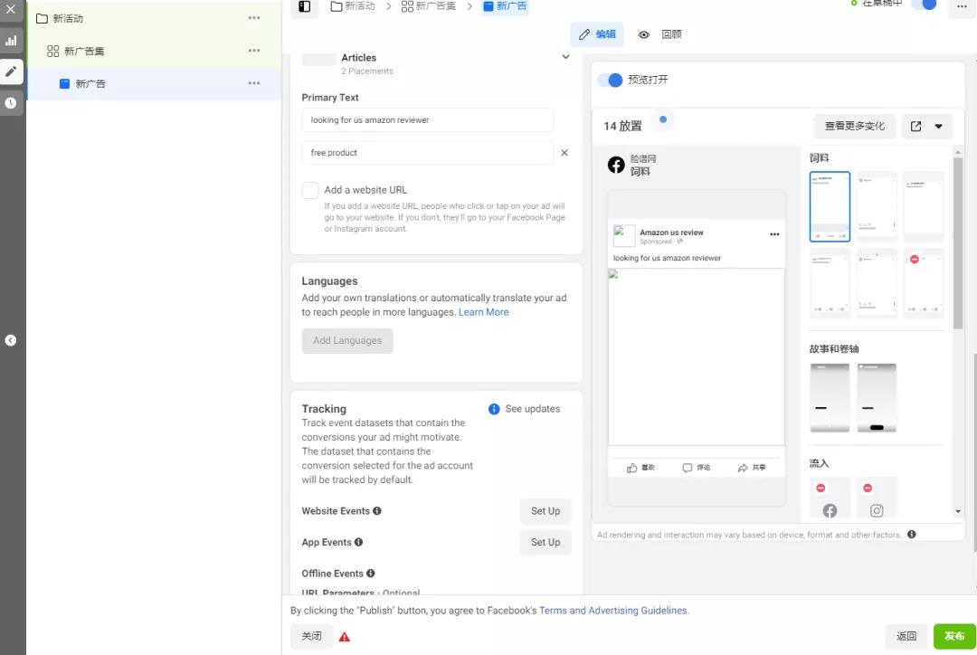
Task: Open the clock history icon in sidebar
Action: (x=11, y=103)
